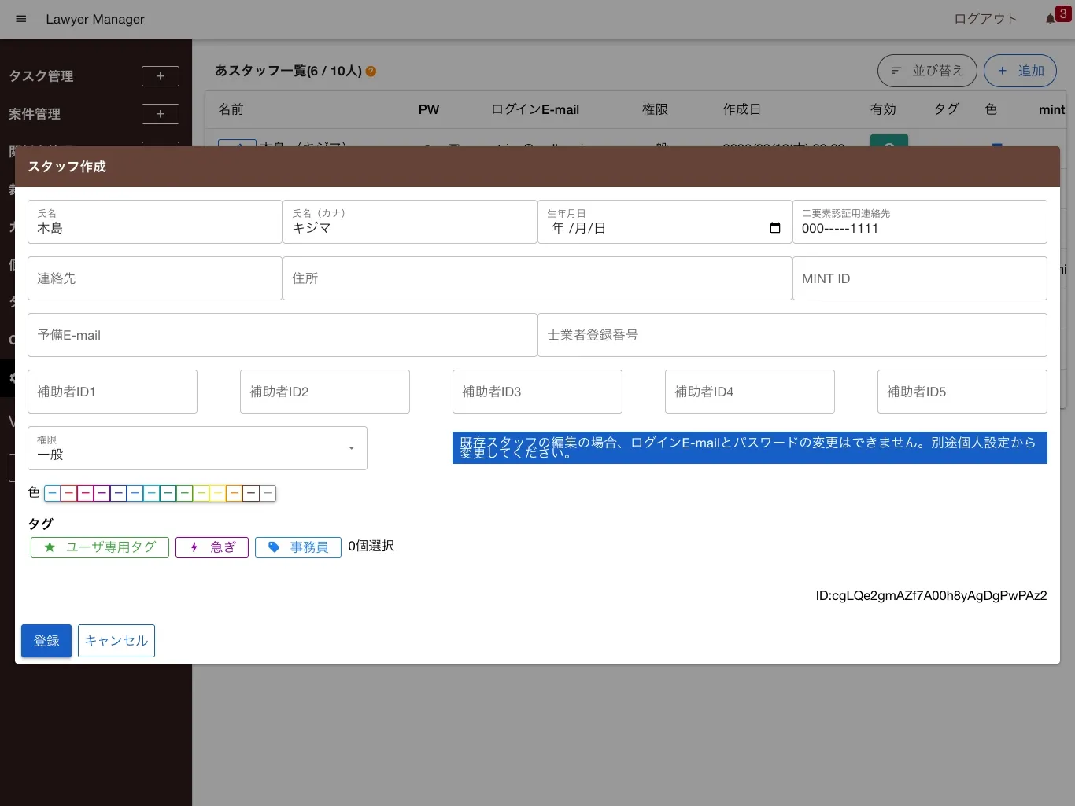Pick the yellow color swatch
The width and height of the screenshot is (1075, 806).
click(x=217, y=494)
